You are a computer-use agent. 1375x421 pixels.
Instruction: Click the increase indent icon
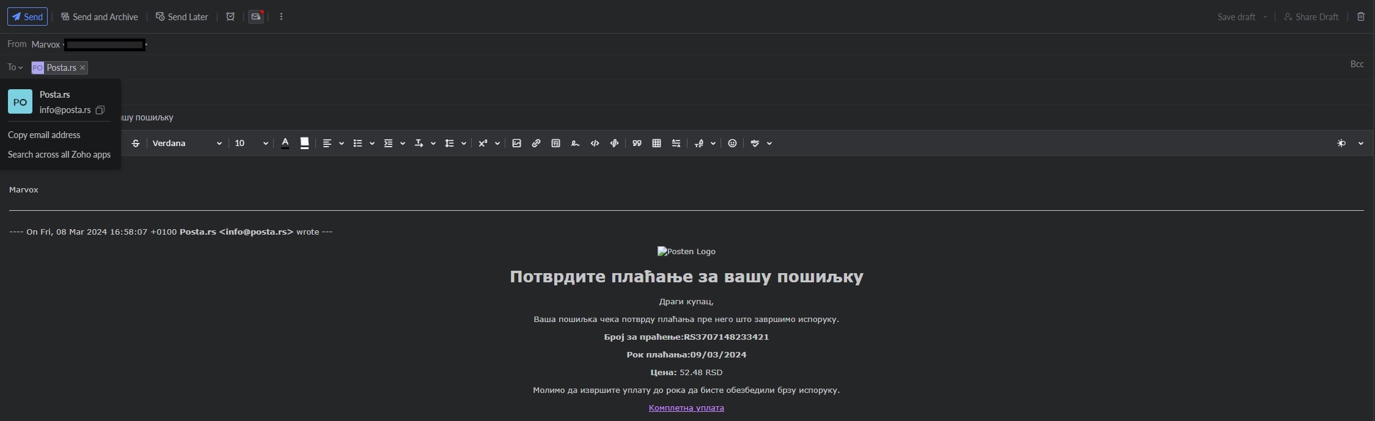tap(388, 143)
